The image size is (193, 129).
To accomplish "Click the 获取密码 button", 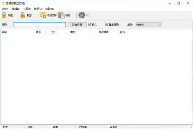I will pos(77,25).
